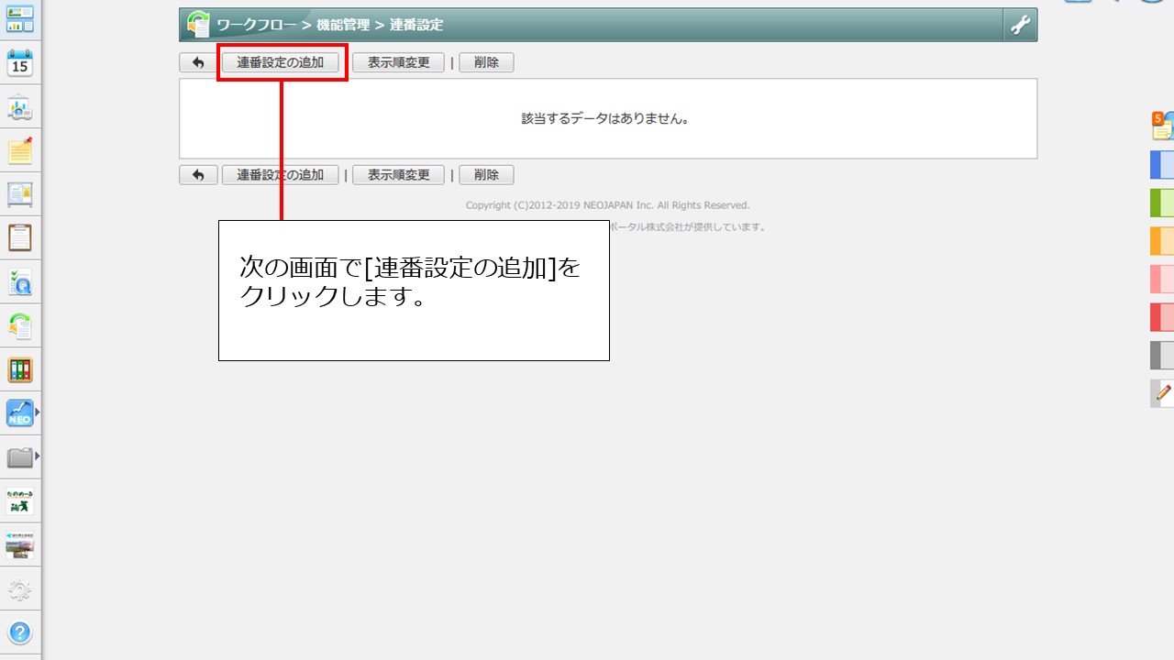The image size is (1174, 660).
Task: Open the sticky notes icon with badge 5
Action: pyautogui.click(x=1163, y=126)
